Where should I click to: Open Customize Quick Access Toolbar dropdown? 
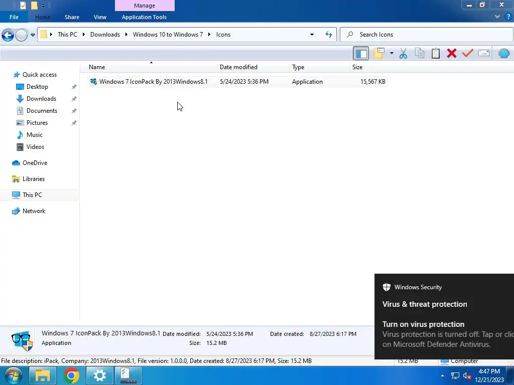(x=43, y=6)
